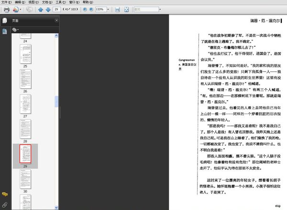Click the page number input field
287x210 pixels.
(57, 10)
